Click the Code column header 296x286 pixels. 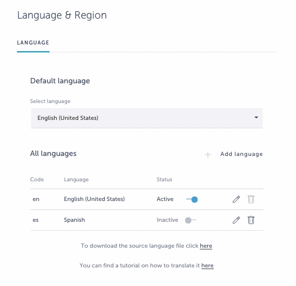coord(37,180)
